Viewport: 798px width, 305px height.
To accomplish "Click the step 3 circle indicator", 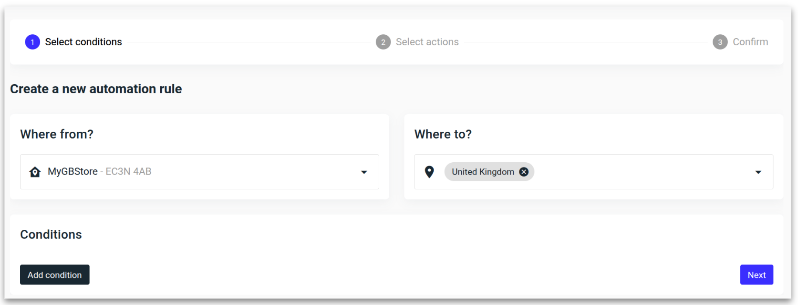I will pyautogui.click(x=720, y=42).
